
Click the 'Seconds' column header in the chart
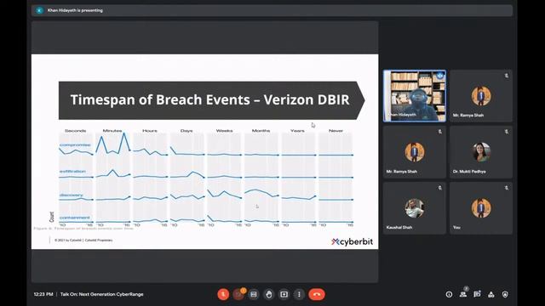coord(76,131)
